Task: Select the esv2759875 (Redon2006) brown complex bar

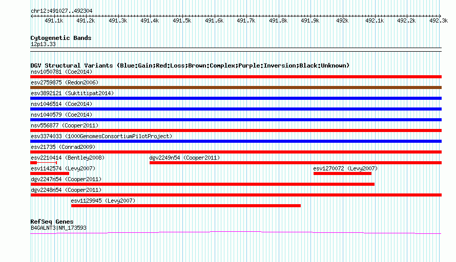Action: coord(236,88)
